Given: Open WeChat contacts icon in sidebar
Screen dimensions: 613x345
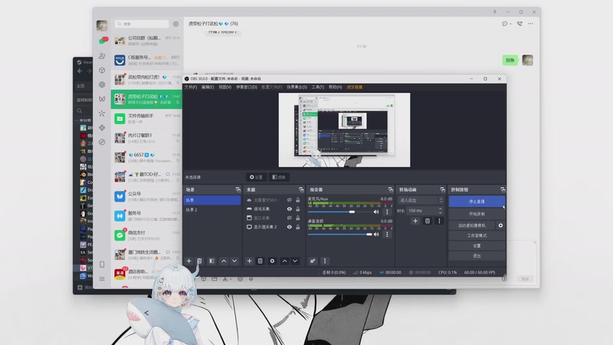Looking at the screenshot, I should click(102, 56).
